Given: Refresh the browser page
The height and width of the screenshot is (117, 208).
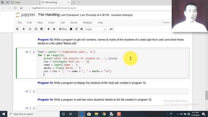Looking at the screenshot, I should (x=15, y=8).
